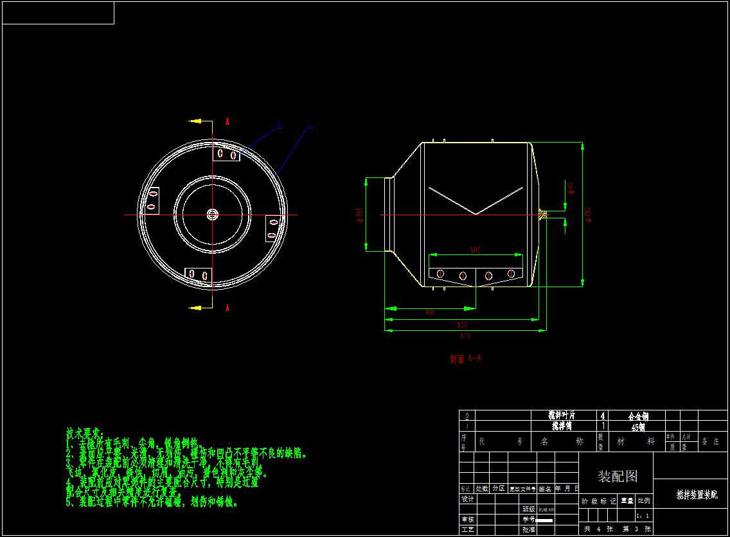Select the 870 overall length dimension
This screenshot has width=730, height=537.
[x=465, y=335]
